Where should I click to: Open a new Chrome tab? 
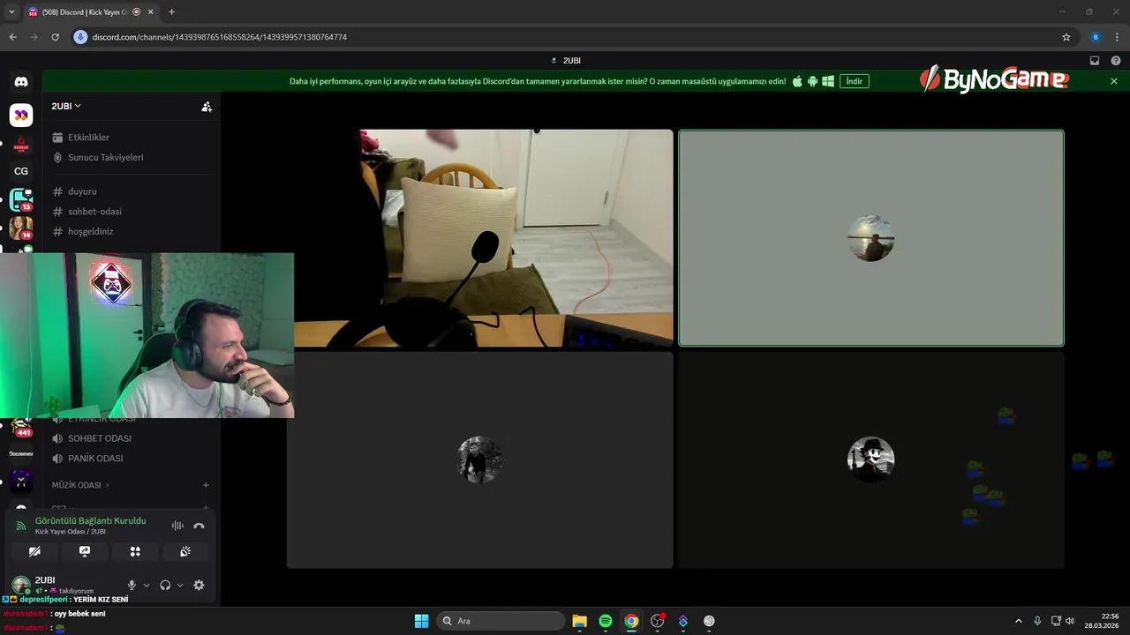pyautogui.click(x=171, y=12)
